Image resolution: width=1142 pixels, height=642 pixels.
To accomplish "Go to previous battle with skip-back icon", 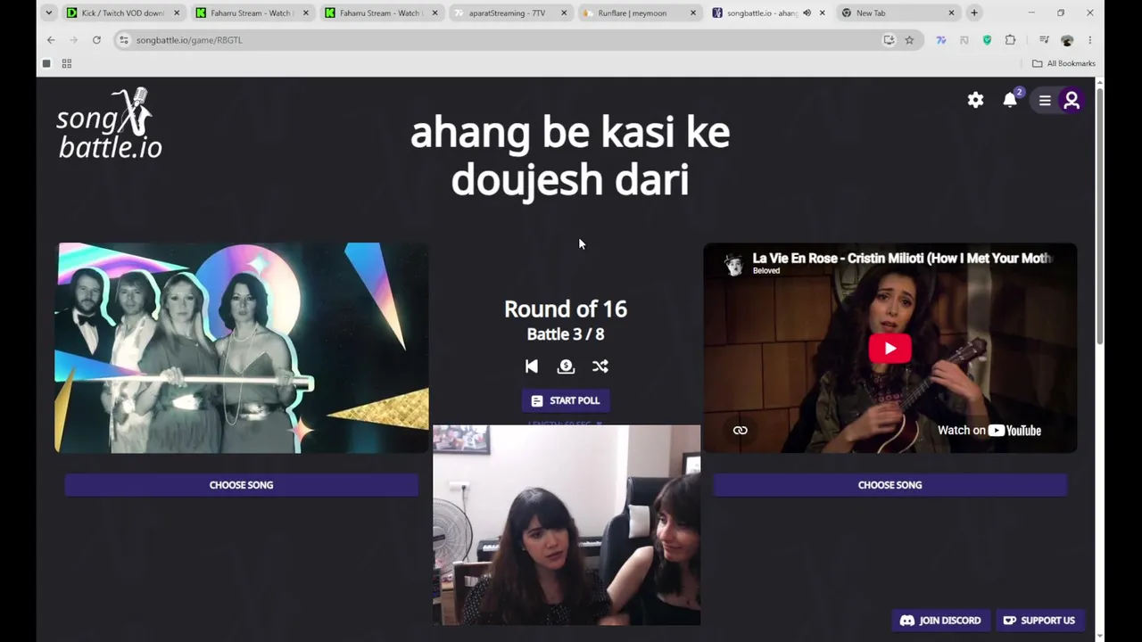I will tap(532, 366).
